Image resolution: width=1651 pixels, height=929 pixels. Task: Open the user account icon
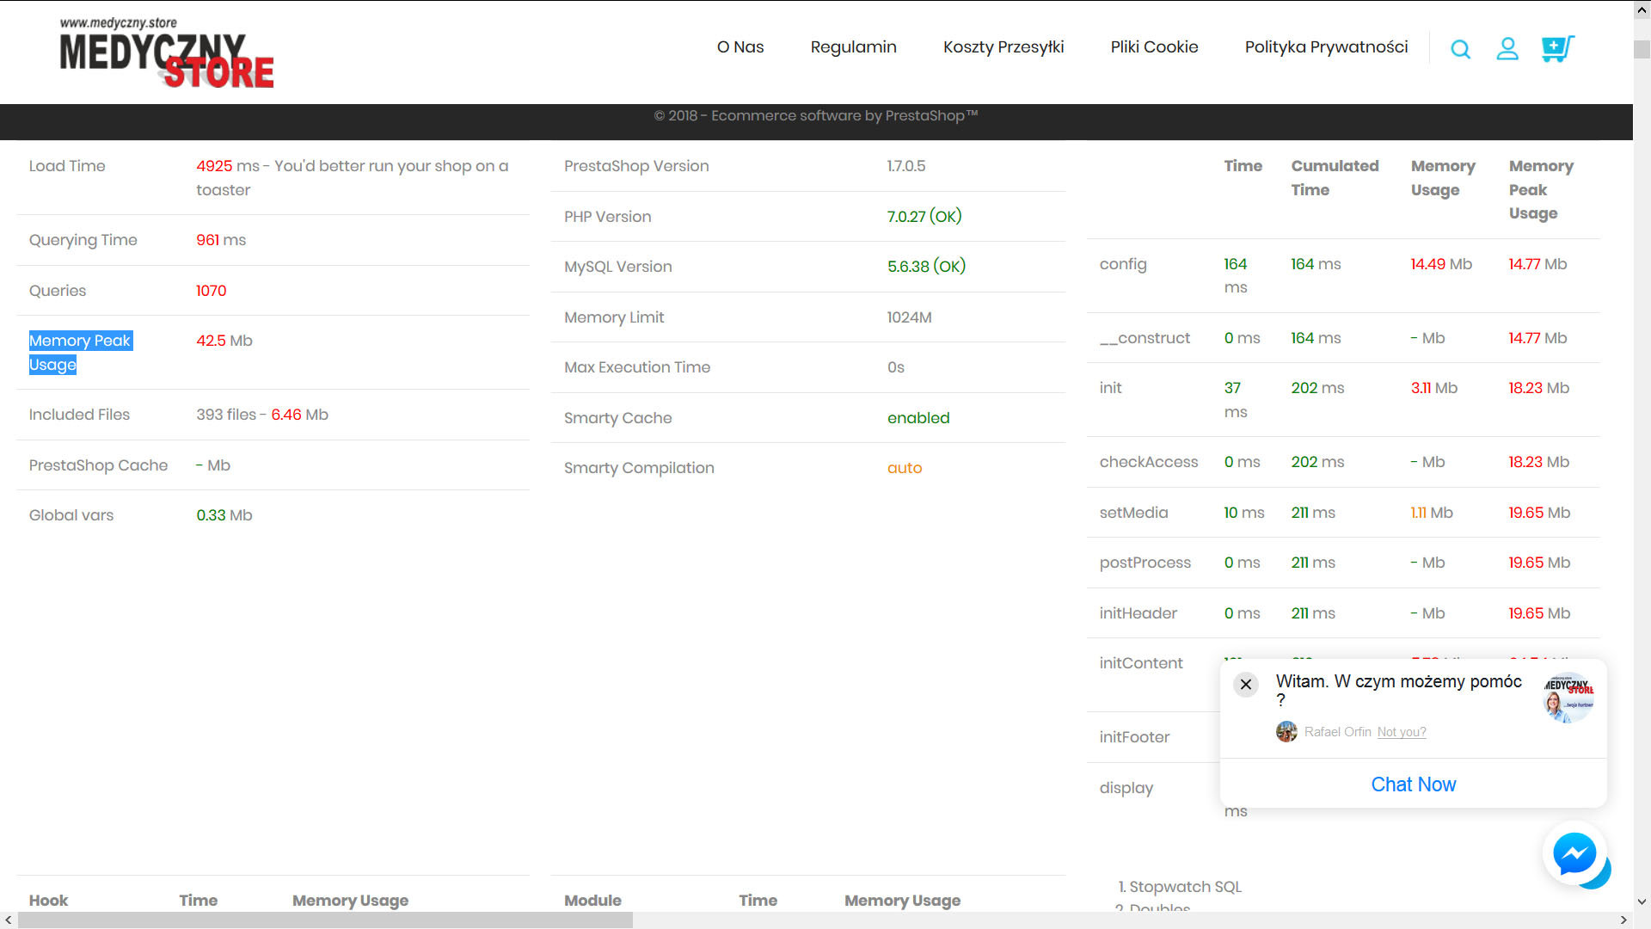pyautogui.click(x=1507, y=48)
